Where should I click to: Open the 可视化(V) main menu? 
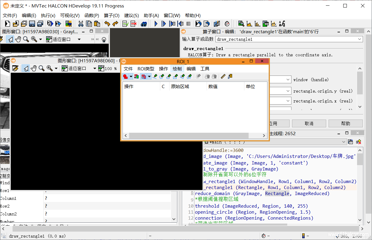(70, 15)
